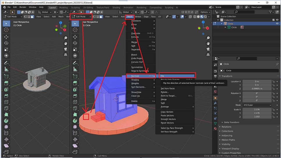
Task: Select the Loop Cut tool in left viewport
Action: pos(6,102)
